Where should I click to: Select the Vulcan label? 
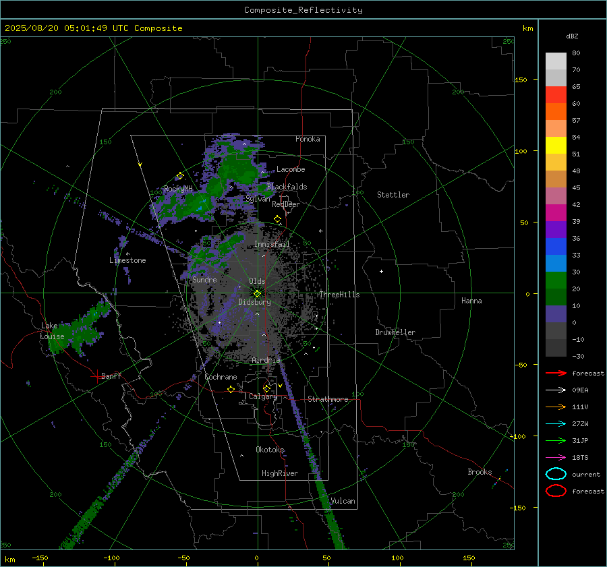click(x=343, y=501)
